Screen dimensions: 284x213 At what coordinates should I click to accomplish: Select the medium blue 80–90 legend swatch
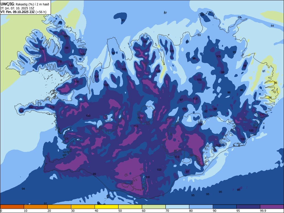pyautogui.click(x=201, y=207)
